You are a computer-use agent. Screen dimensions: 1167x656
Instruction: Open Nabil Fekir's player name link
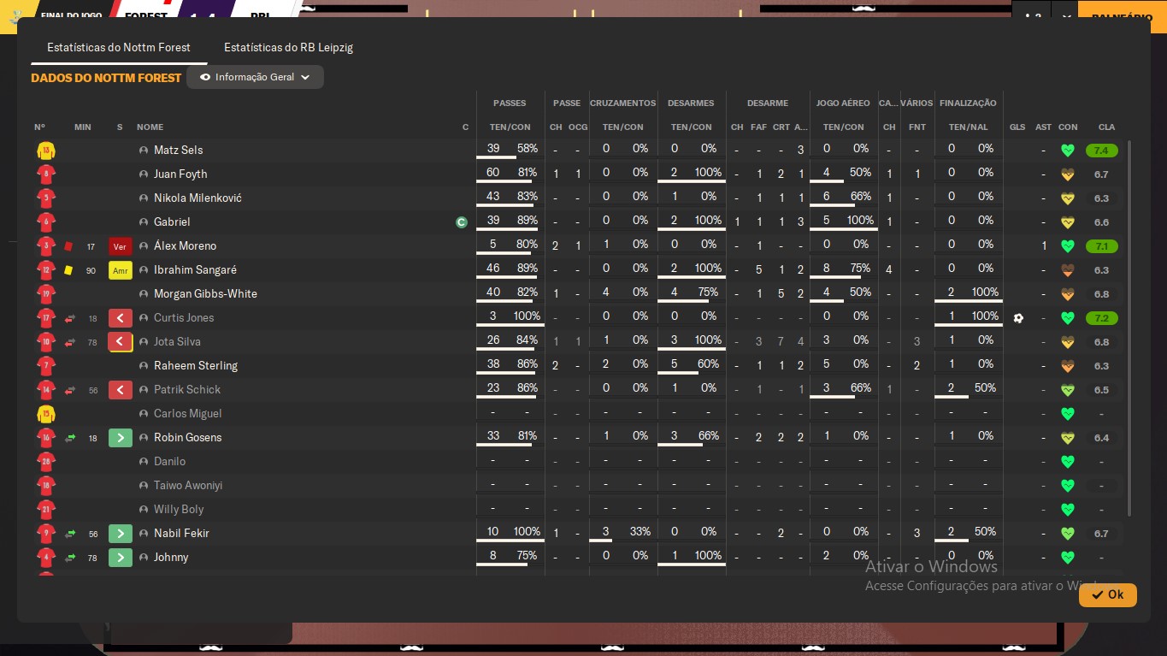point(181,534)
